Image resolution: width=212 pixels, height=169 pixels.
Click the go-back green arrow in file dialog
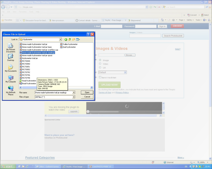[66, 40]
